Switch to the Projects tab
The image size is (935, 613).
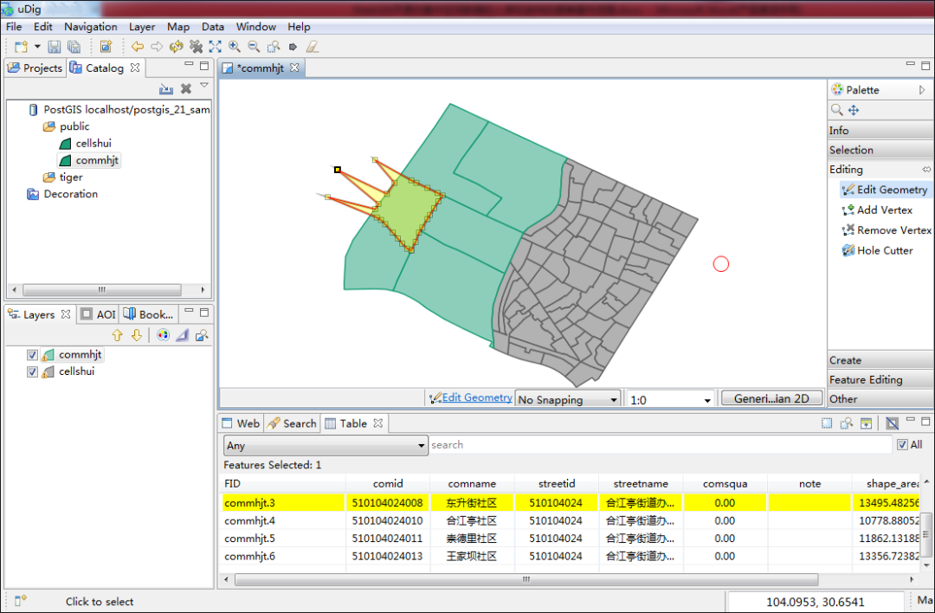[35, 68]
